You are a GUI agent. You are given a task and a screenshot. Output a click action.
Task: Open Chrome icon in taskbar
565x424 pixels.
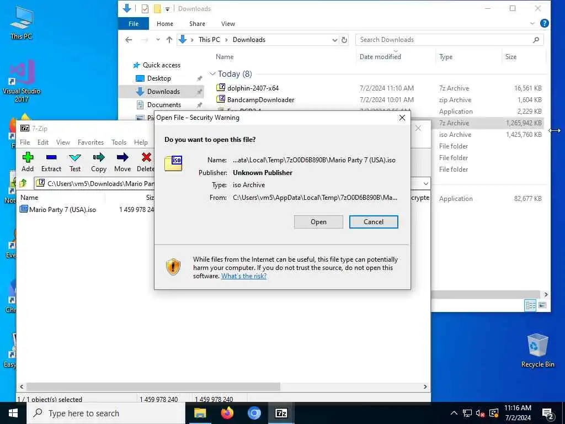point(254,413)
